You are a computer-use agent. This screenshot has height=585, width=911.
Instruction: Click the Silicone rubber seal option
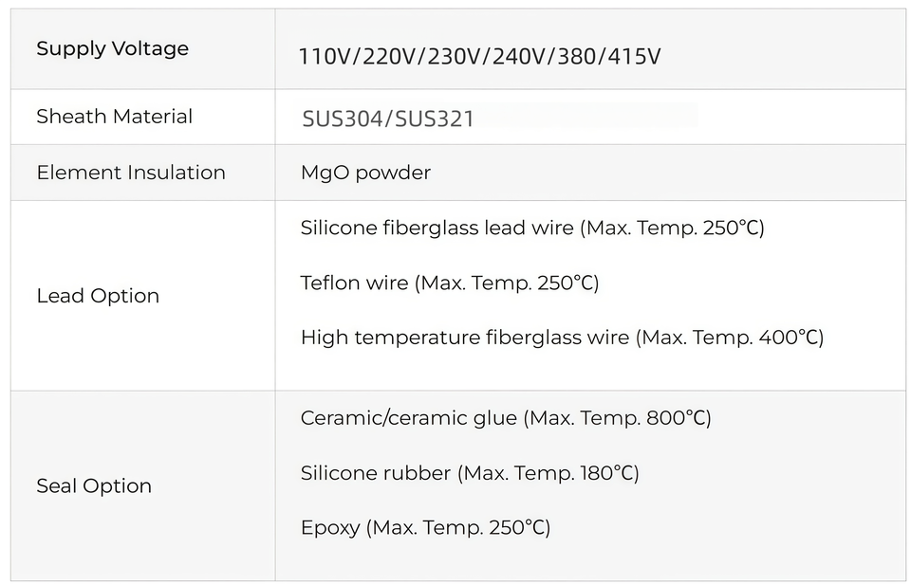pyautogui.click(x=375, y=472)
